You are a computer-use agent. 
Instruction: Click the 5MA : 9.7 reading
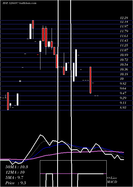[x=14, y=178]
